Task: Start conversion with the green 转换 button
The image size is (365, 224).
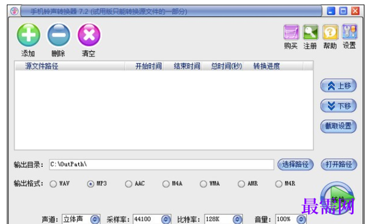Action: point(337,198)
